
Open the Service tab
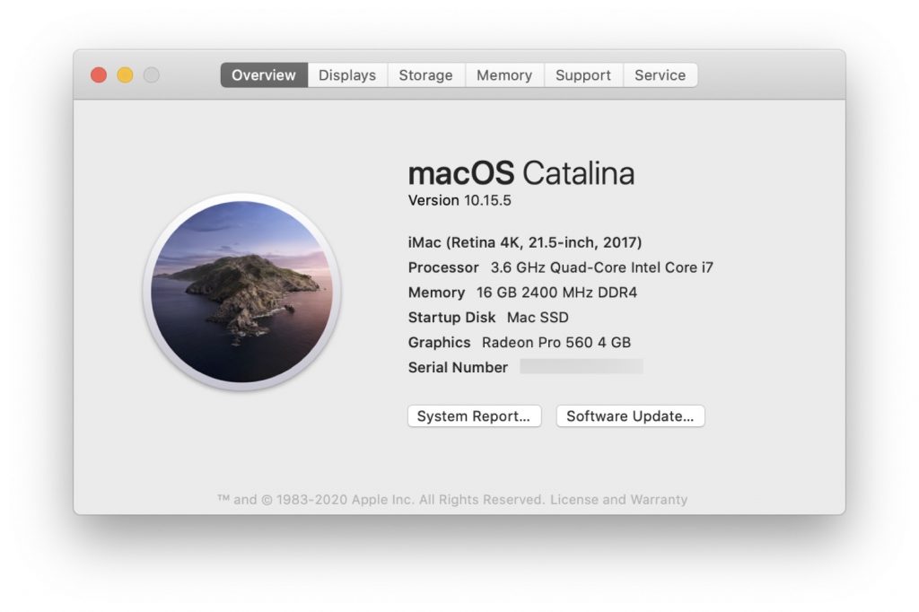pos(660,75)
